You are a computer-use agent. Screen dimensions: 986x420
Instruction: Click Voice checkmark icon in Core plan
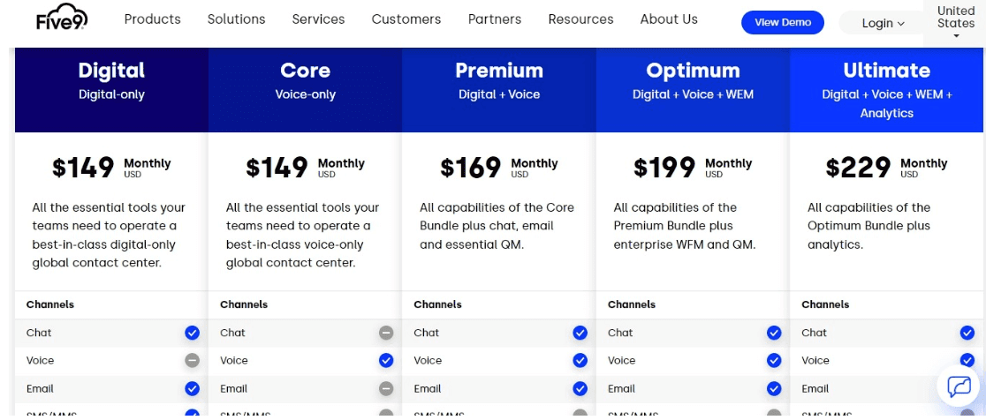point(386,360)
